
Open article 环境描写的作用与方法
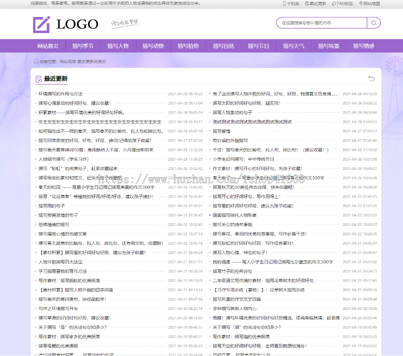click(x=60, y=94)
